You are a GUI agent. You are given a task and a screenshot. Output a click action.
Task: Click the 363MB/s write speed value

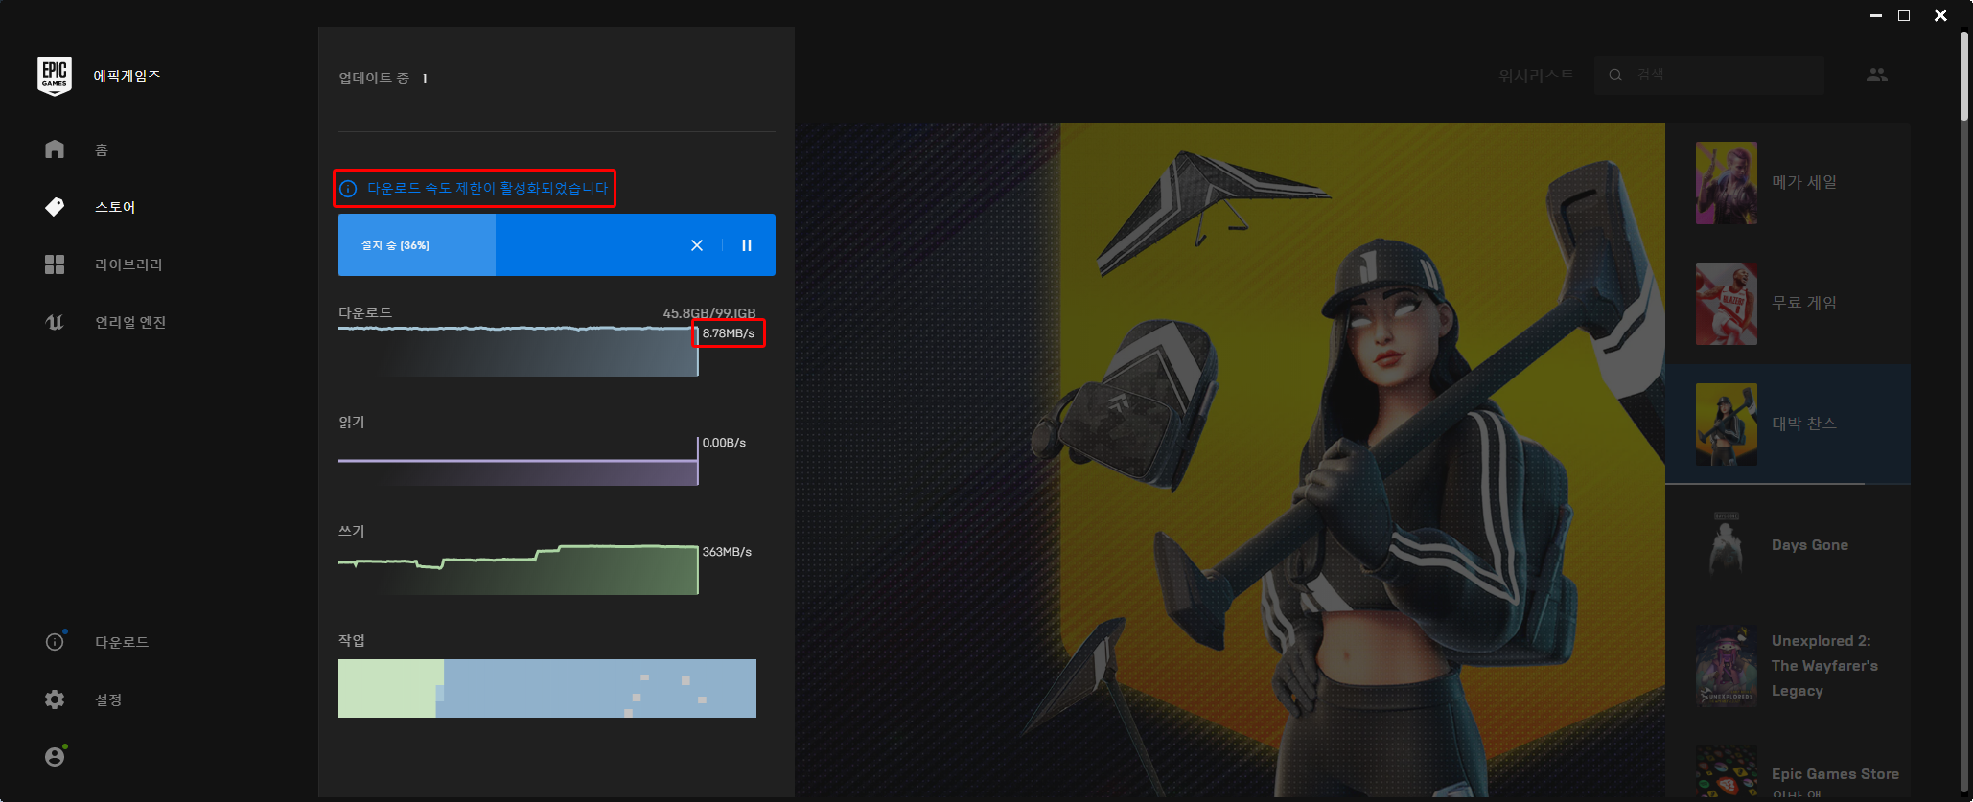pyautogui.click(x=727, y=552)
